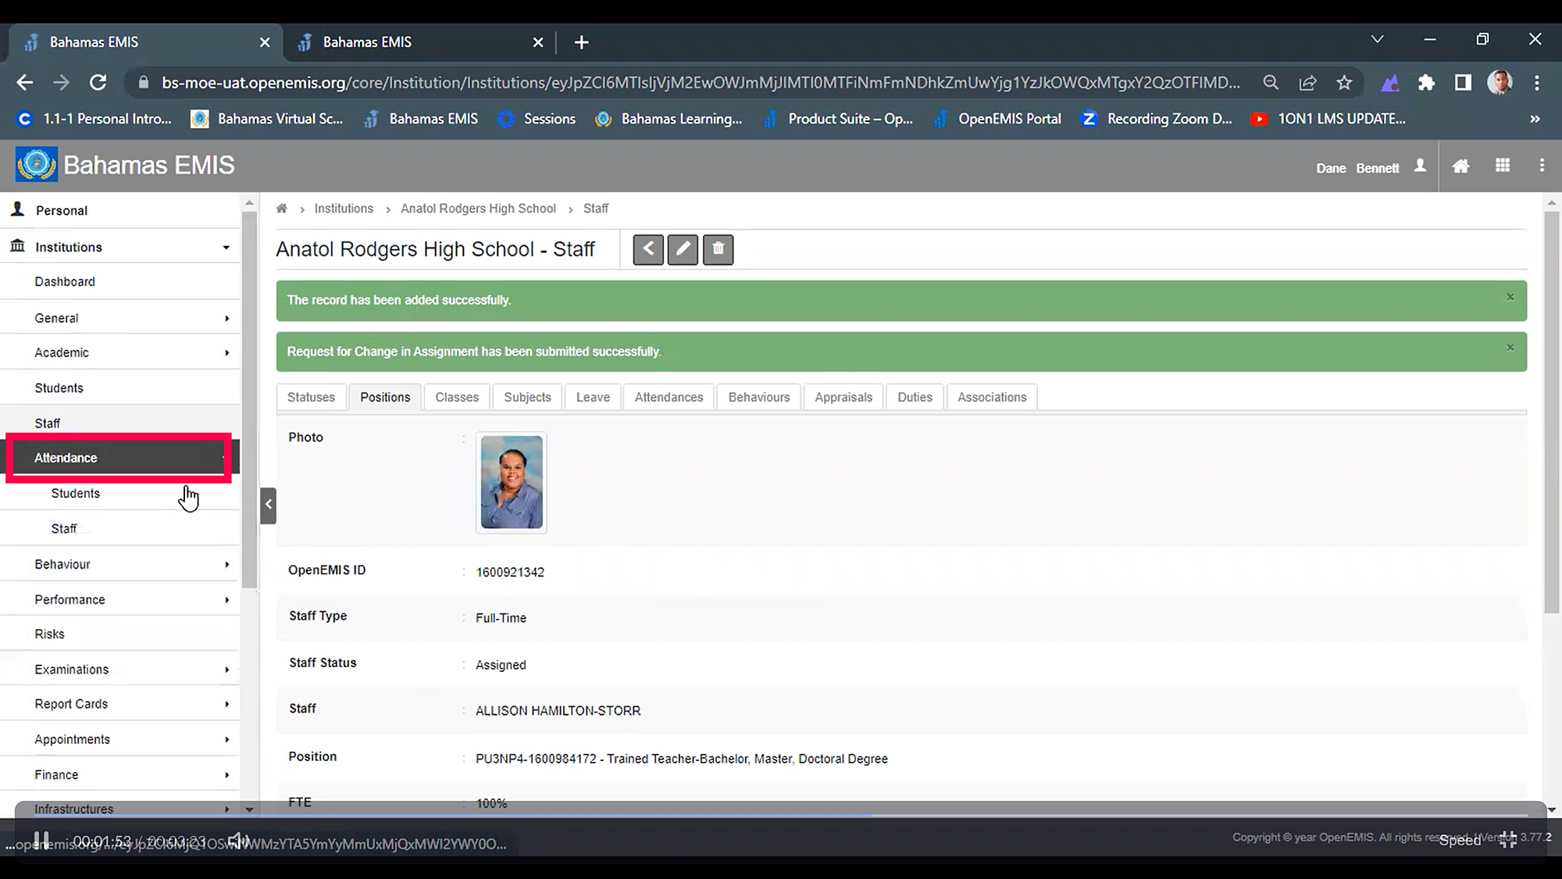Open video Speed control
The image size is (1562, 879).
pyautogui.click(x=1460, y=841)
